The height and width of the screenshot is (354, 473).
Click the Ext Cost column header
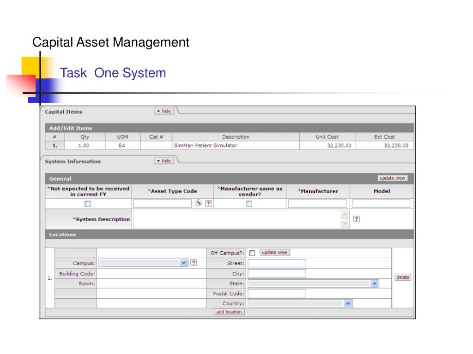(384, 136)
